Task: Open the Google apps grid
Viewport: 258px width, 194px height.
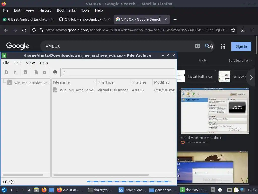Action: [x=223, y=46]
